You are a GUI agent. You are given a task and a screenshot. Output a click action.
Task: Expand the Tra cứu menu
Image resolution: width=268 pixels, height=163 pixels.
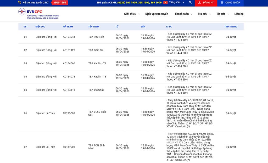click(x=204, y=14)
